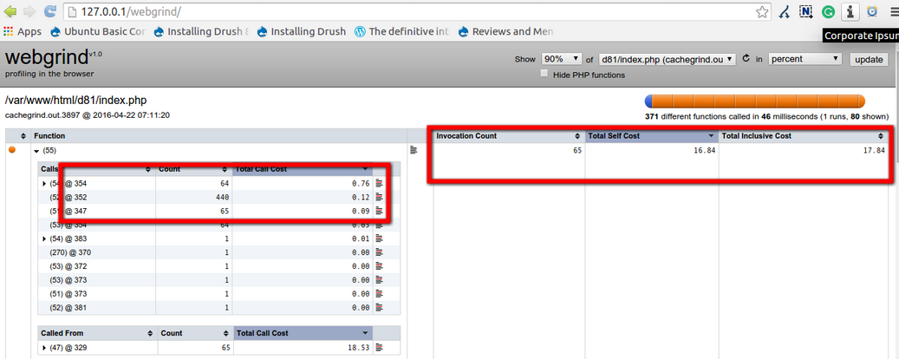Open source icon for (53) @ 372 row
This screenshot has width=899, height=359.
point(379,266)
